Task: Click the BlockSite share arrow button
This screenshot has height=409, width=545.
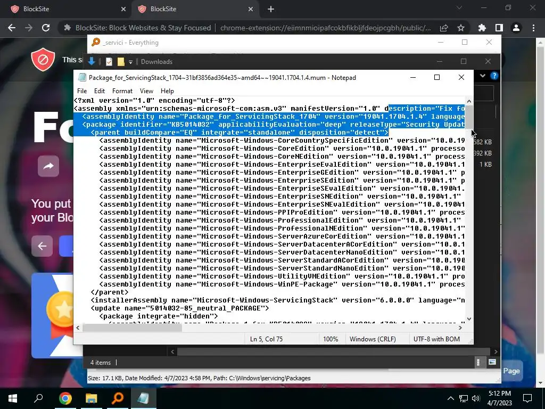Action: click(x=48, y=166)
